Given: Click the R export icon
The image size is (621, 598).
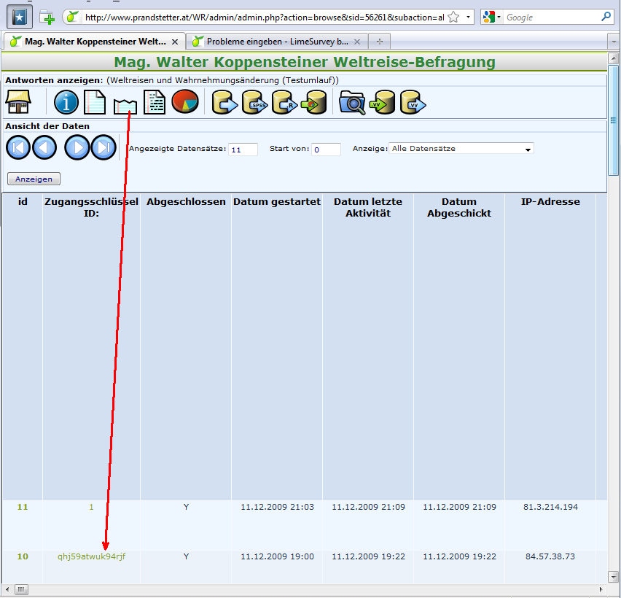Looking at the screenshot, I should (284, 104).
